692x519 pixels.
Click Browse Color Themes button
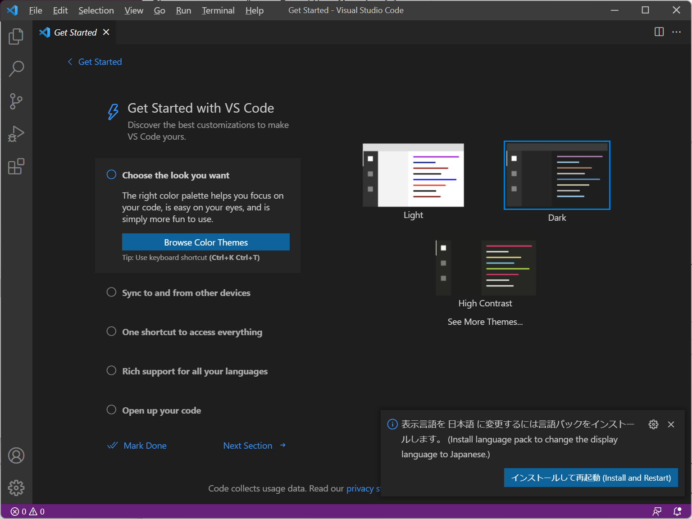pyautogui.click(x=206, y=242)
